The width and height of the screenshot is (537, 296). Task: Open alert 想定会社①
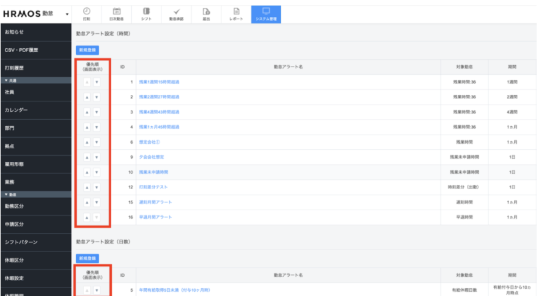(x=149, y=142)
